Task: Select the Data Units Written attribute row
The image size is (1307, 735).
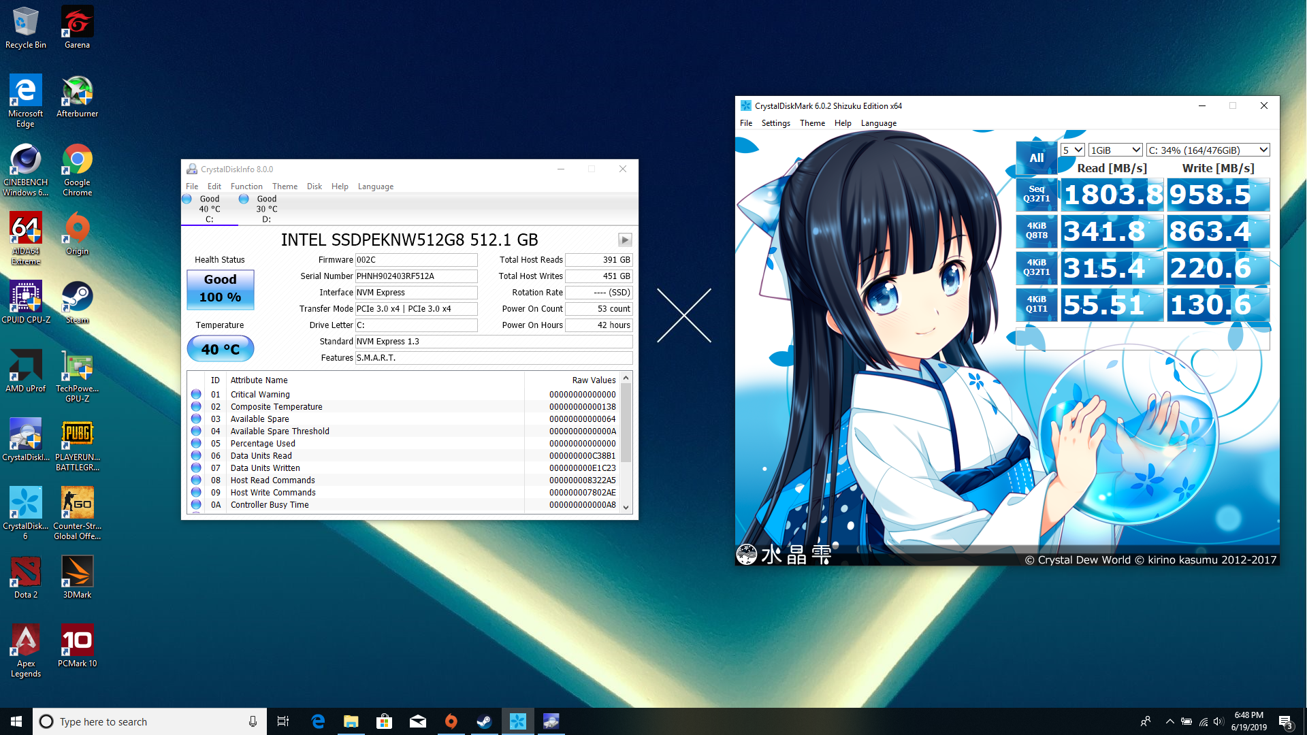Action: pyautogui.click(x=404, y=468)
